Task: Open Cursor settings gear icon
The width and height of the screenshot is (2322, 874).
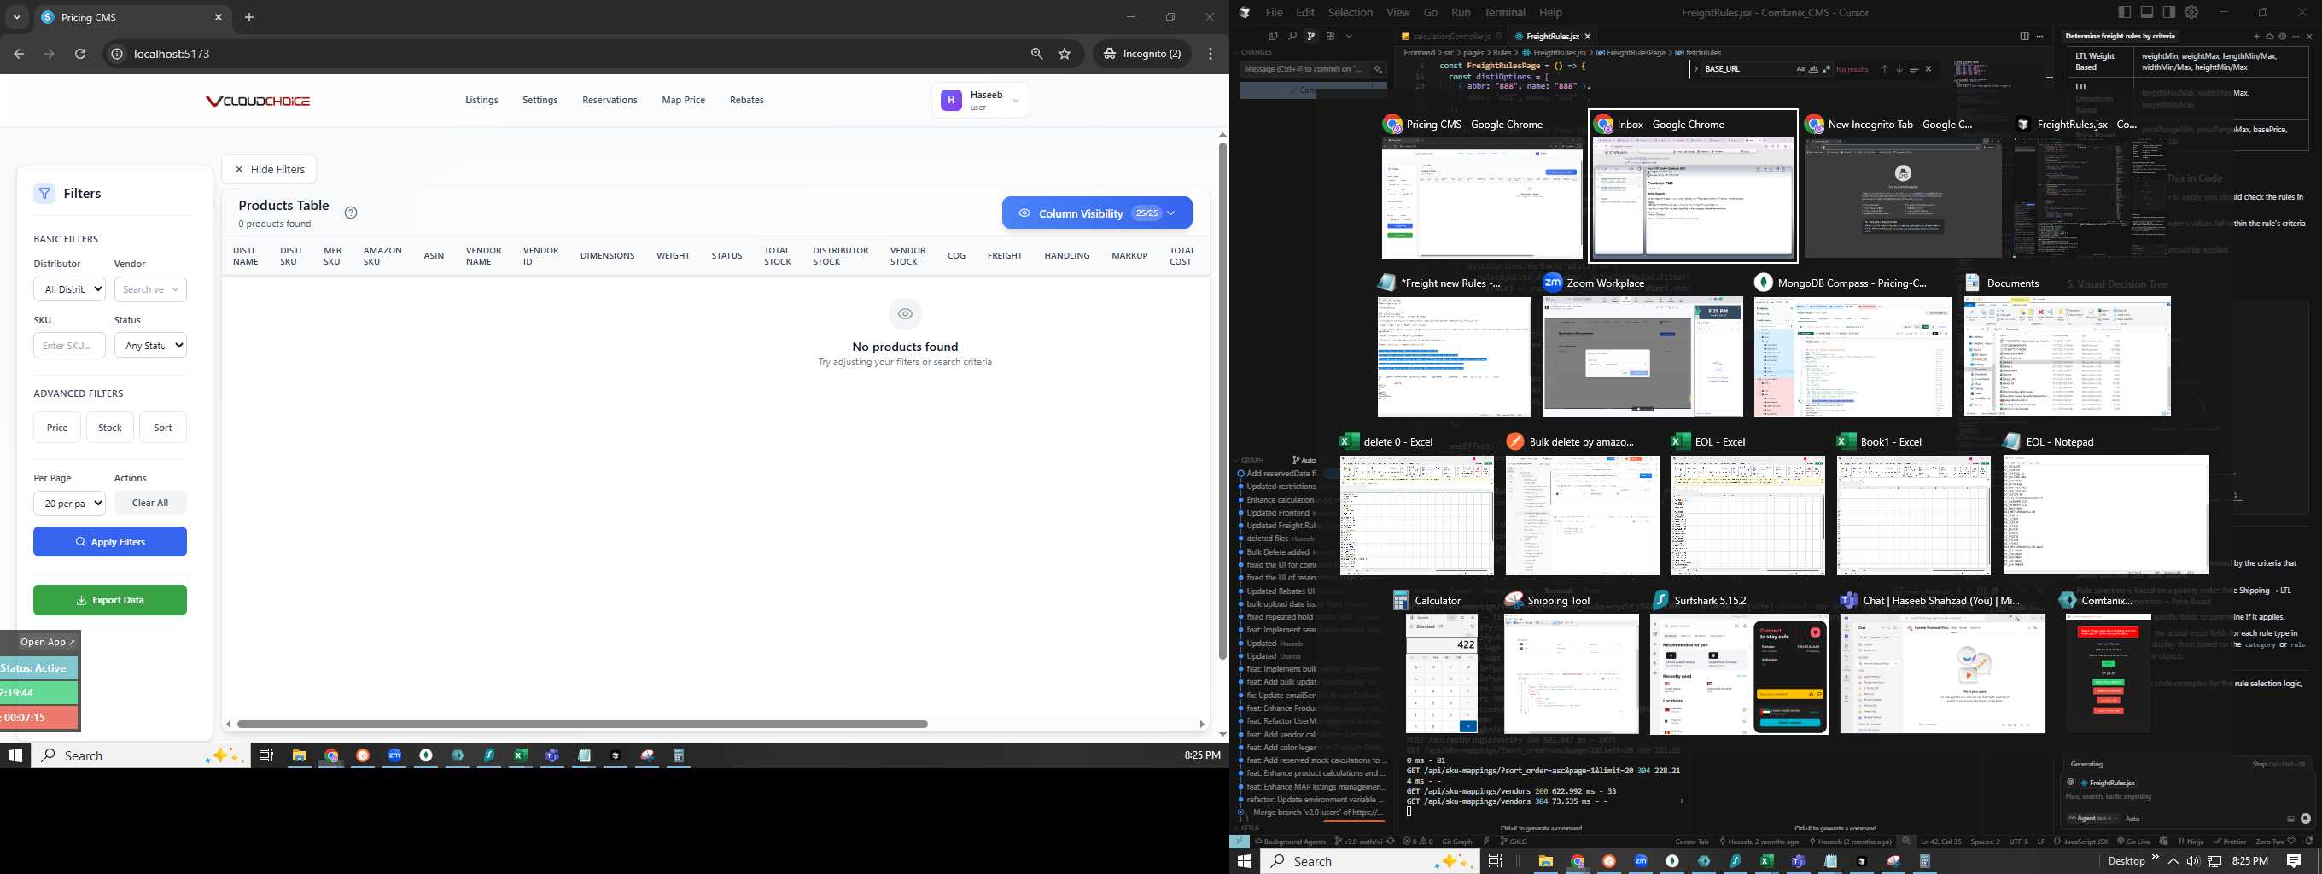Action: point(2191,12)
